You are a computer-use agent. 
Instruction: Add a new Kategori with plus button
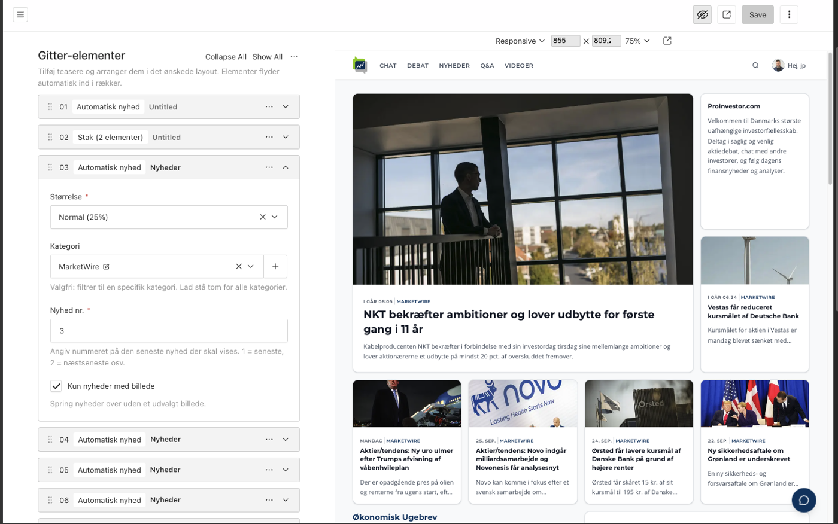pyautogui.click(x=275, y=267)
